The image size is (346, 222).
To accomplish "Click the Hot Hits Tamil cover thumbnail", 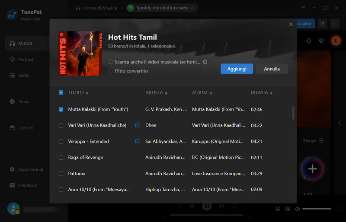I will coord(80,54).
